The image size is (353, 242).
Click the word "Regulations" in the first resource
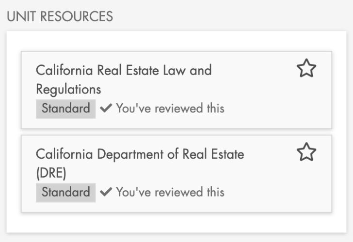pos(68,90)
